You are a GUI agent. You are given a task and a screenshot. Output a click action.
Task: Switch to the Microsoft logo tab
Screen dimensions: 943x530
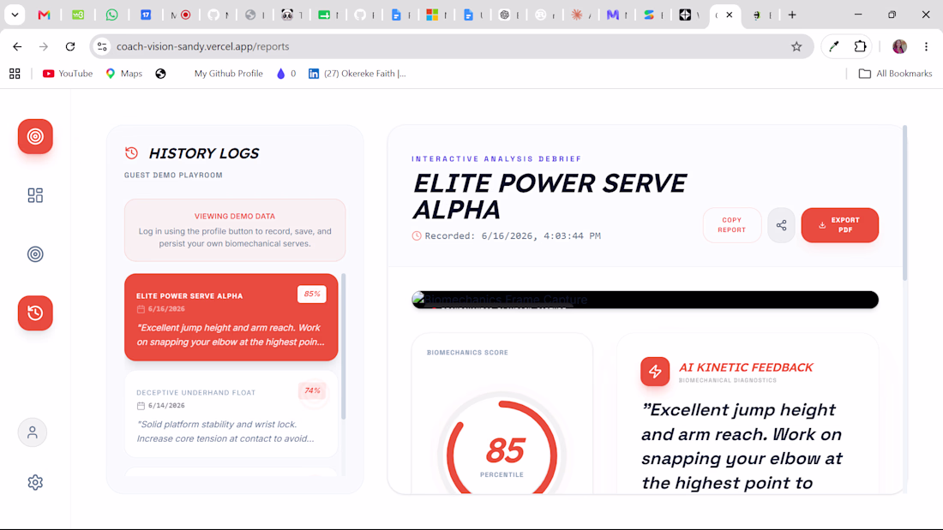point(432,15)
